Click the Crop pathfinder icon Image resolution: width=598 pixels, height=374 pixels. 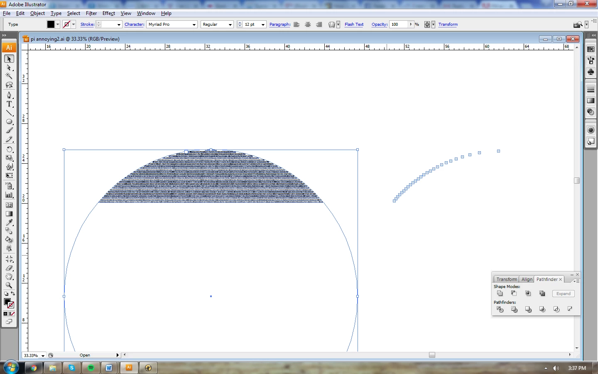pyautogui.click(x=542, y=309)
